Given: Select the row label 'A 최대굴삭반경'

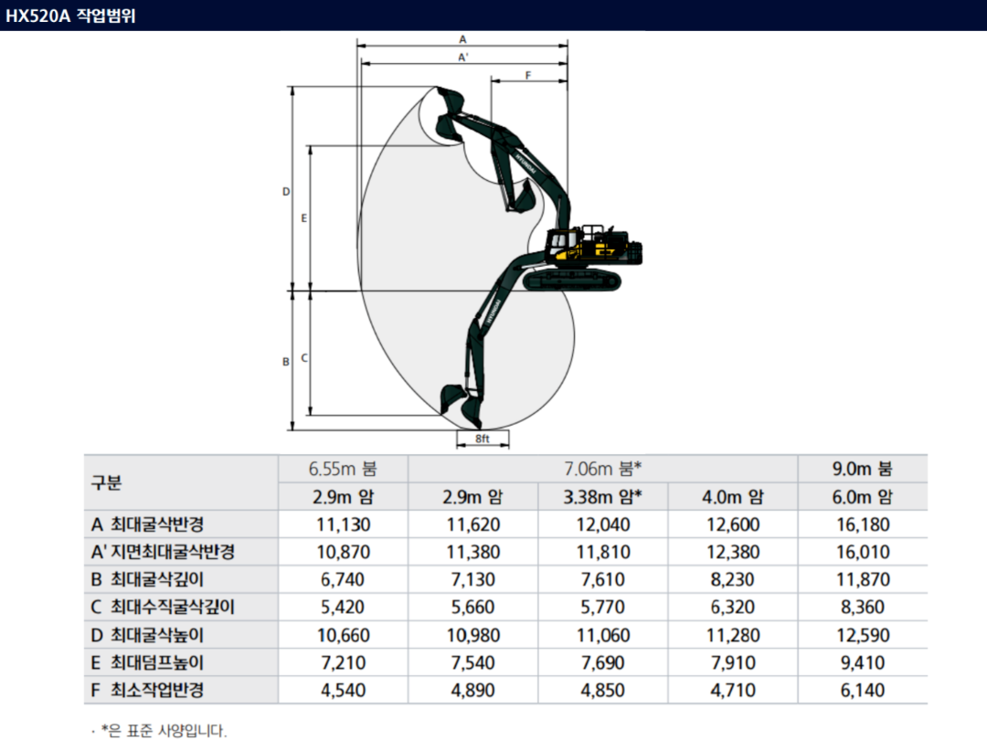Looking at the screenshot, I should click(x=147, y=524).
